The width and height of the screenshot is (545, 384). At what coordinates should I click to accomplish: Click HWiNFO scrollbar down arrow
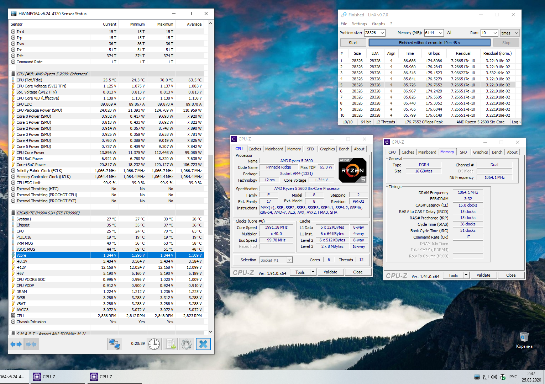pos(211,332)
